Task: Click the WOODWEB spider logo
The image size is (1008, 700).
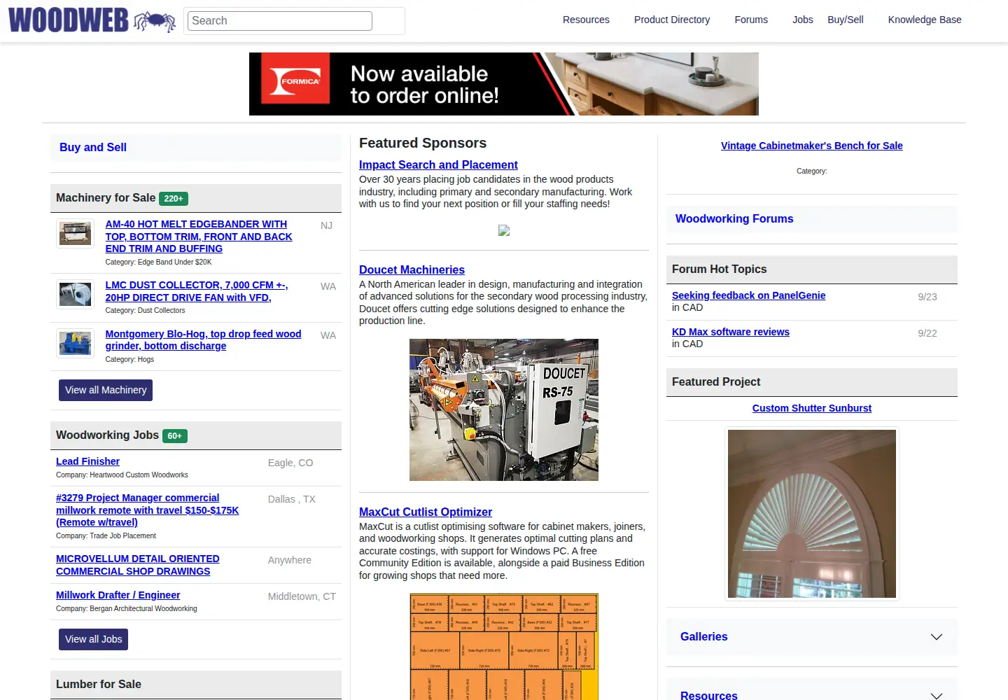Action: pos(92,20)
